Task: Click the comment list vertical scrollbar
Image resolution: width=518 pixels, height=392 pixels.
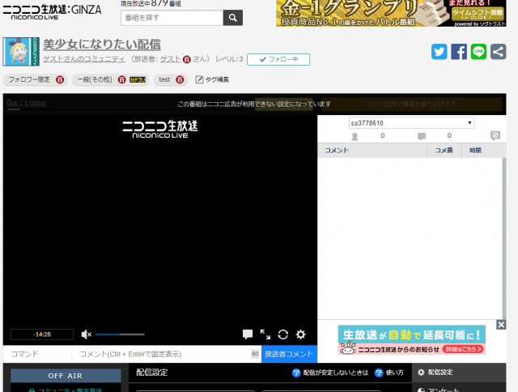Action: [504, 238]
